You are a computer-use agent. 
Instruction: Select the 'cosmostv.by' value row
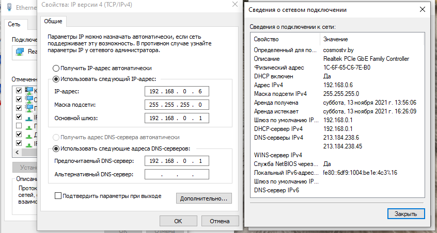(338, 50)
